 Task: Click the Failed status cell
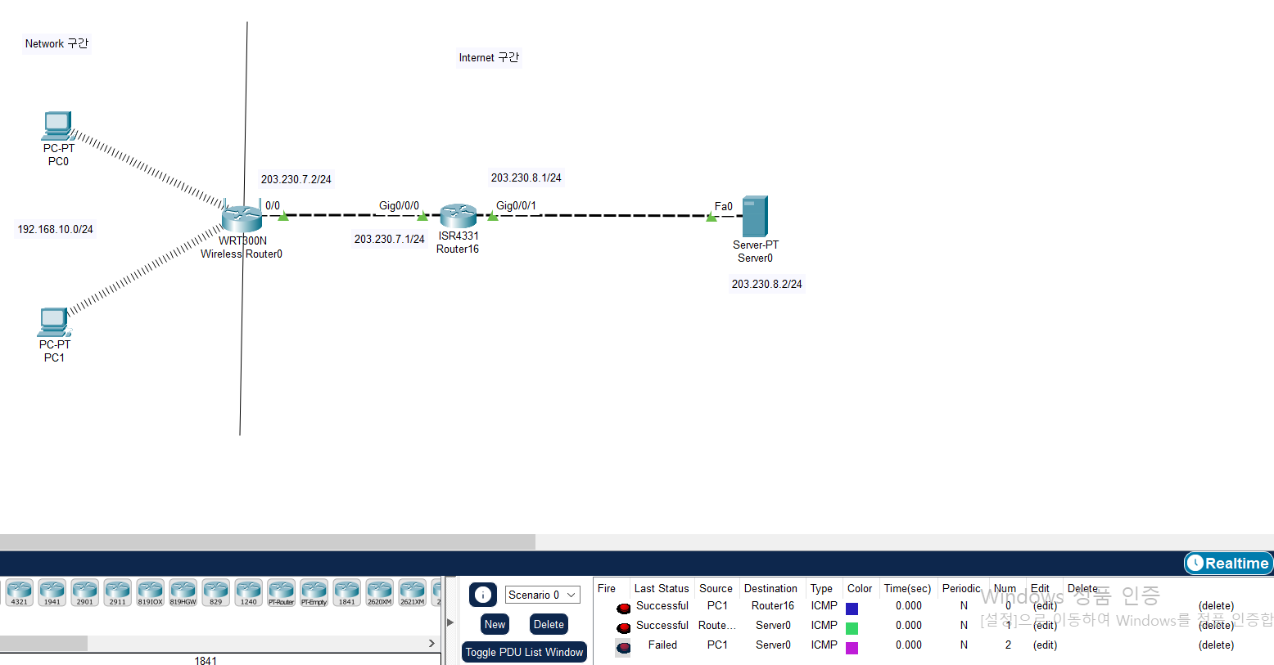pos(662,645)
